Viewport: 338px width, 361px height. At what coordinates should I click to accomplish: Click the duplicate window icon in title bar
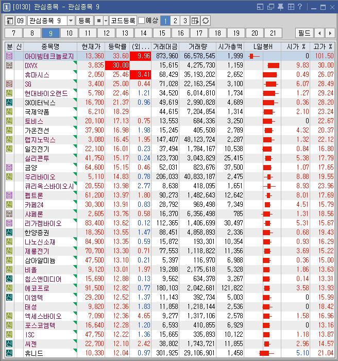pos(271,7)
